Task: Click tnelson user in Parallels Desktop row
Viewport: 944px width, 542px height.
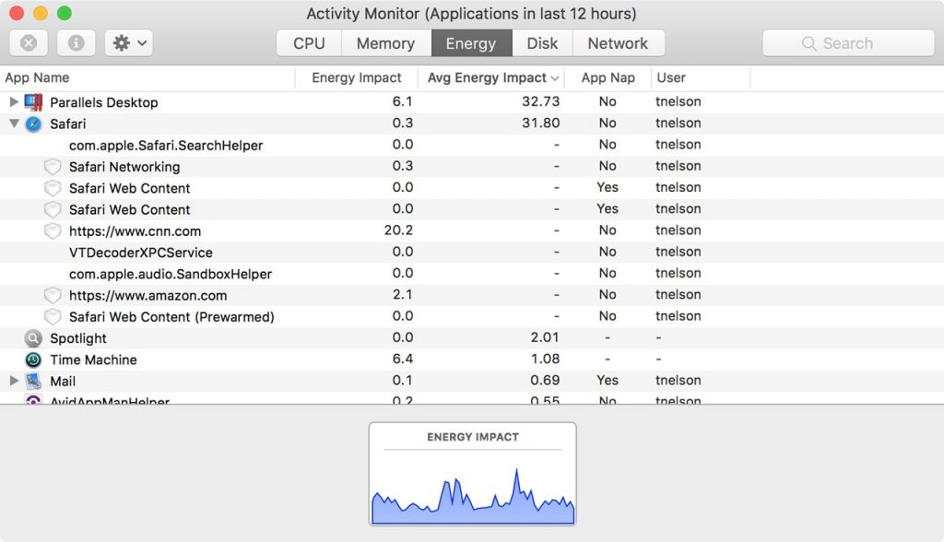Action: coord(678,101)
